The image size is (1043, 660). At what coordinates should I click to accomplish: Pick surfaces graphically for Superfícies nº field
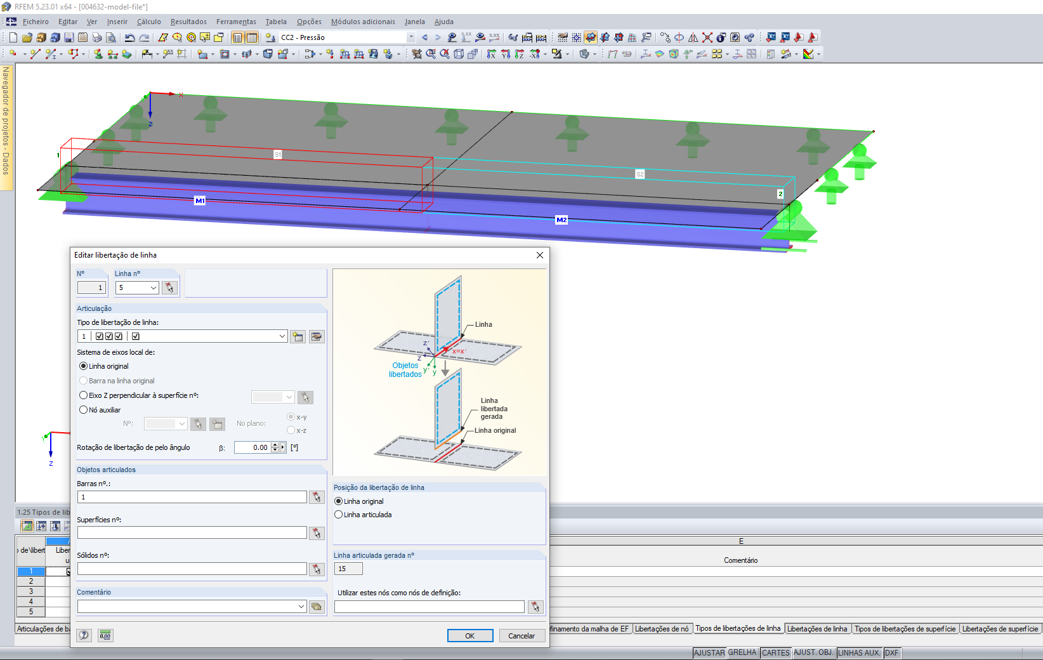point(317,533)
